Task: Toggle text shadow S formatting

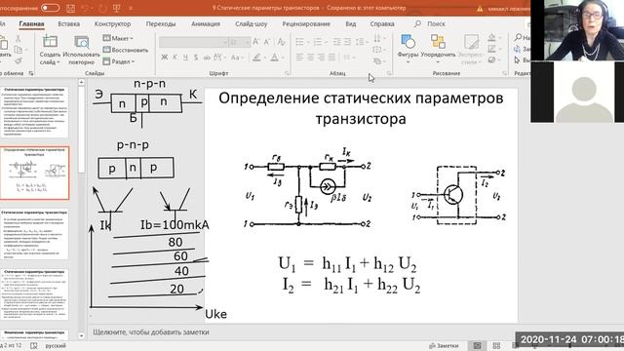Action: 196,58
